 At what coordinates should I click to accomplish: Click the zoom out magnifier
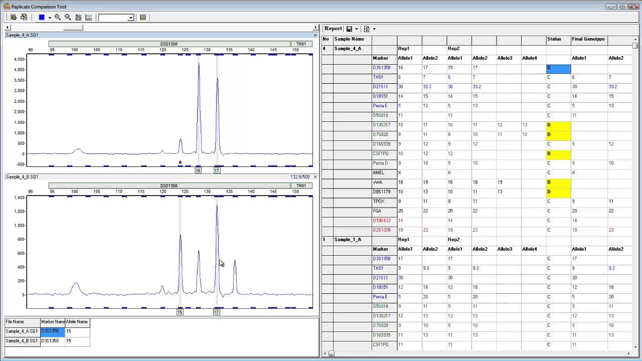(68, 17)
